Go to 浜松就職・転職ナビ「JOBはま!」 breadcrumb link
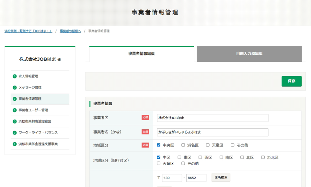 [28, 31]
